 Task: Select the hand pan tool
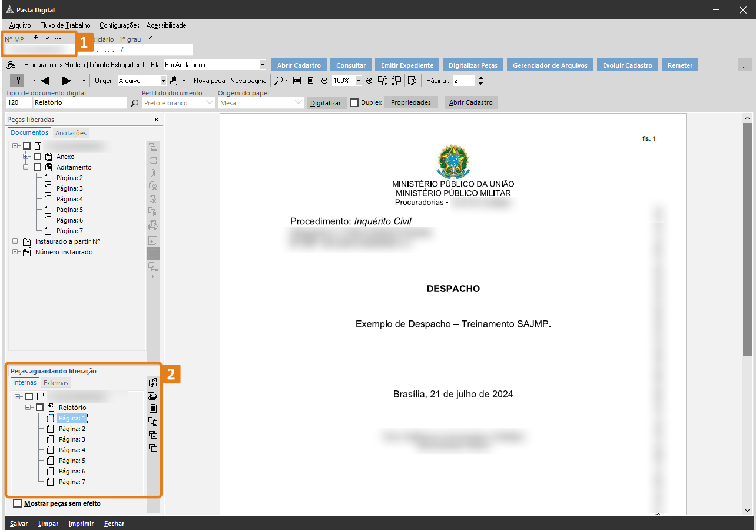coord(174,81)
